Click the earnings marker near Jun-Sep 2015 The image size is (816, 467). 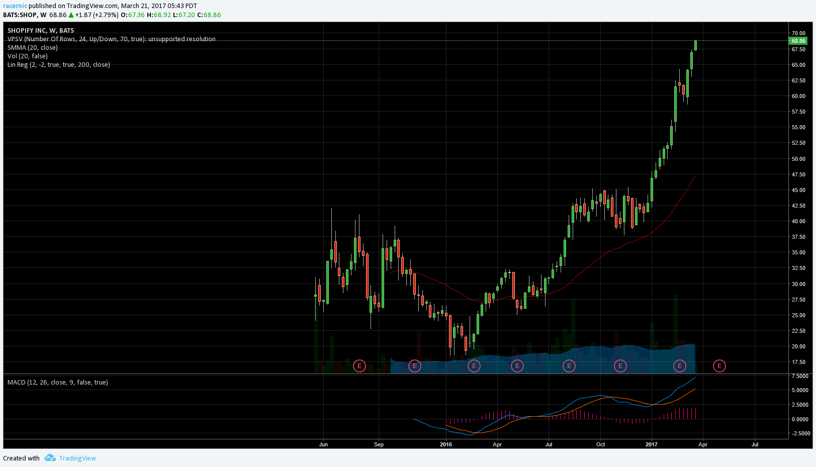tap(359, 366)
